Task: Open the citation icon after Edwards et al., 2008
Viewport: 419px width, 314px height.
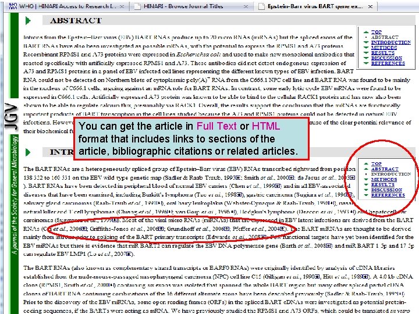Action: 263,237
